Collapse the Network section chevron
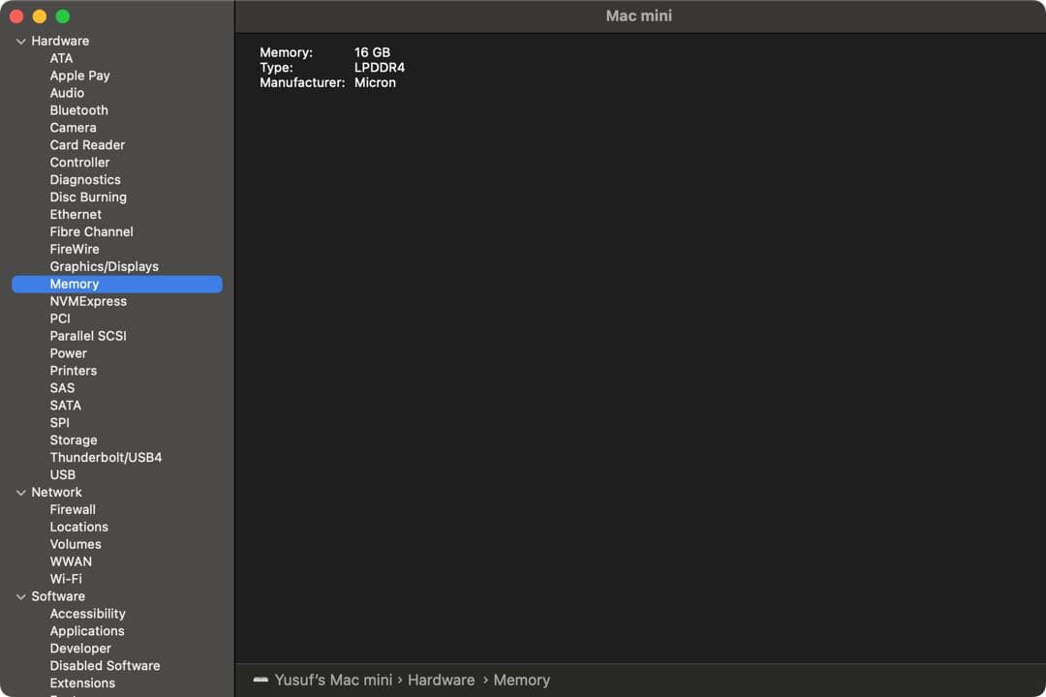1046x697 pixels. pyautogui.click(x=21, y=493)
